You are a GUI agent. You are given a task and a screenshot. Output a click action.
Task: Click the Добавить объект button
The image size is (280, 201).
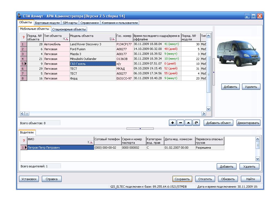(x=218, y=123)
